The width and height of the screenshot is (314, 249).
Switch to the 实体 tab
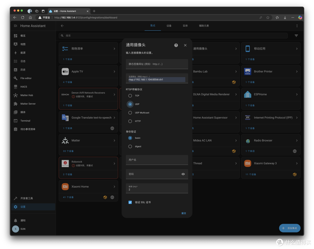pos(185,26)
